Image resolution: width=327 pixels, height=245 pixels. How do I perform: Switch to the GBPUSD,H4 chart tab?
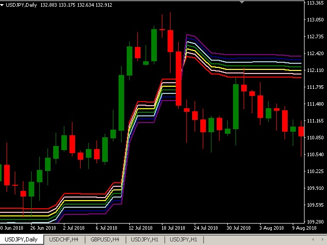[x=105, y=239]
